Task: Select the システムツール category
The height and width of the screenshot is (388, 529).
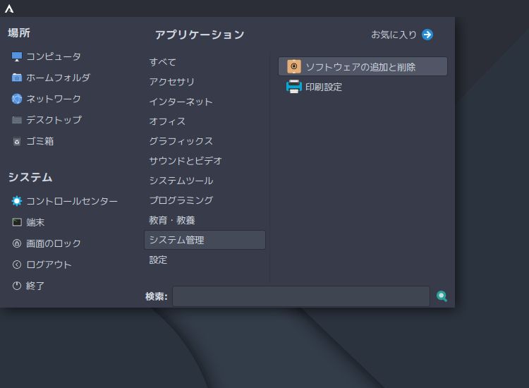Action: (181, 181)
